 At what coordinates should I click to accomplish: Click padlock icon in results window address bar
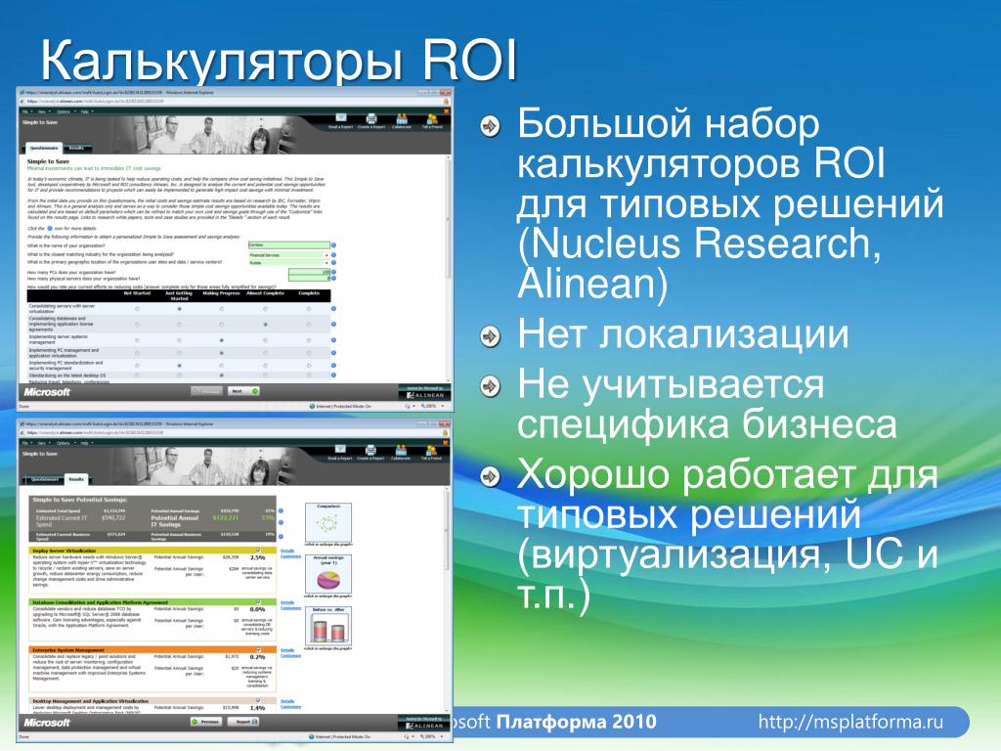coord(446,432)
